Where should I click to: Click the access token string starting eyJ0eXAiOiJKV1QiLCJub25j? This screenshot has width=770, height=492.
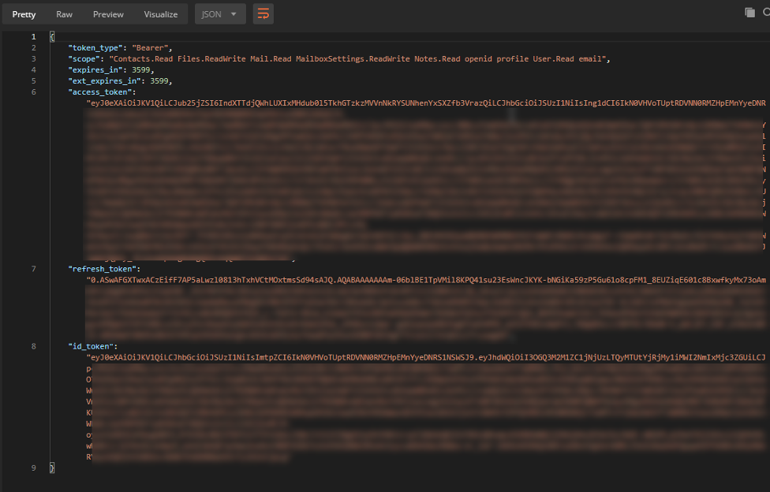click(x=426, y=103)
